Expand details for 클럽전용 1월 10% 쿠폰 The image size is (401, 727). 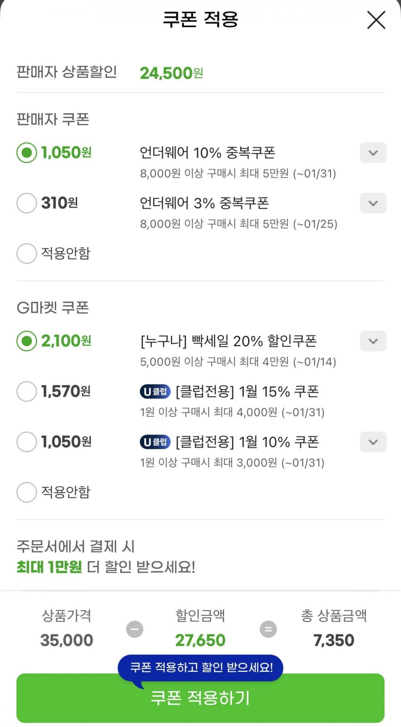[x=373, y=442]
